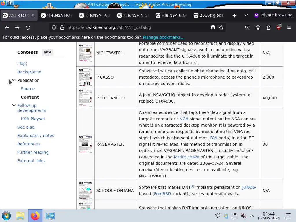This screenshot has width=296, height=222.
Task: Switch to the 2010s global tab
Action: [x=210, y=15]
